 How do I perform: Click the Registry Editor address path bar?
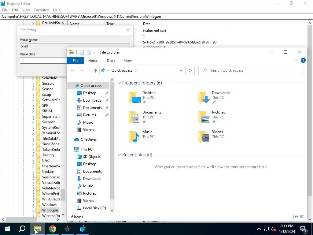click(156, 17)
